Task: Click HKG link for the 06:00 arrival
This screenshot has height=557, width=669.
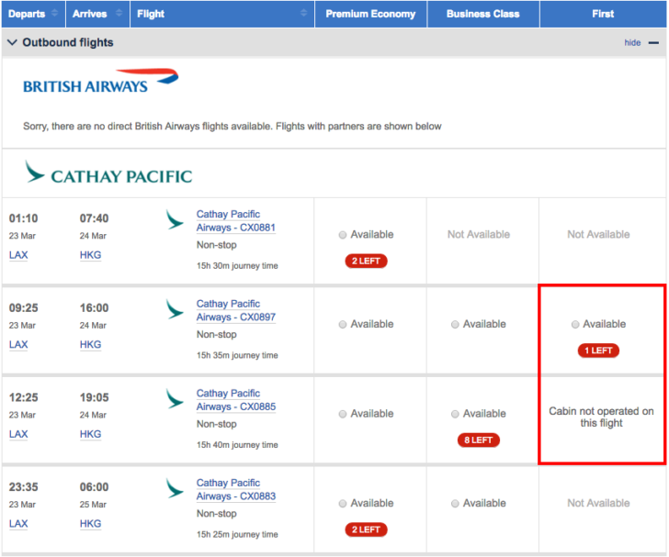Action: click(x=90, y=523)
